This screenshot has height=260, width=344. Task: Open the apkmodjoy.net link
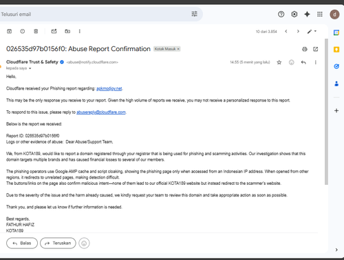109,88
